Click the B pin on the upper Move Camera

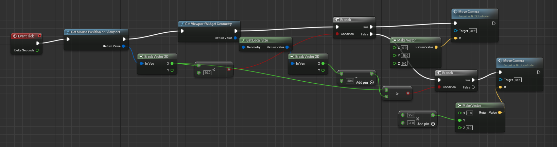pyautogui.click(x=456, y=38)
